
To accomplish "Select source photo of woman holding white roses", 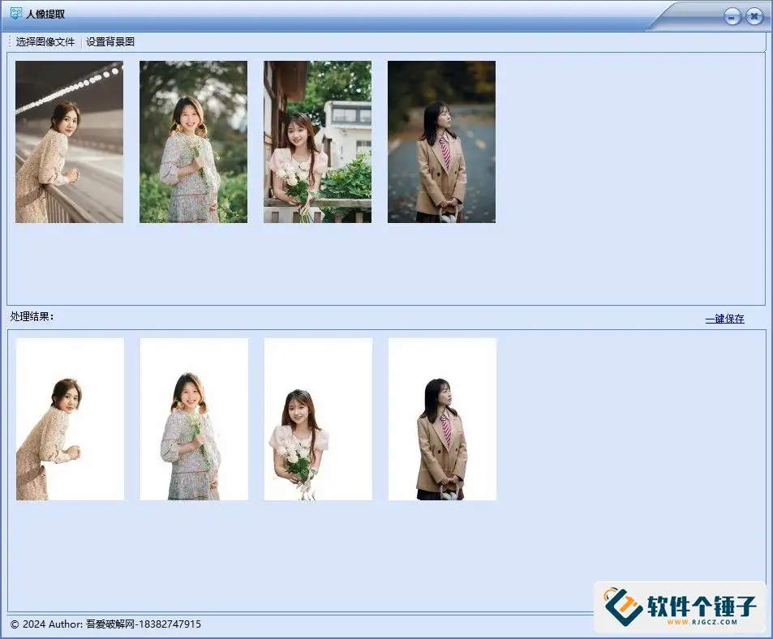I will coord(317,142).
